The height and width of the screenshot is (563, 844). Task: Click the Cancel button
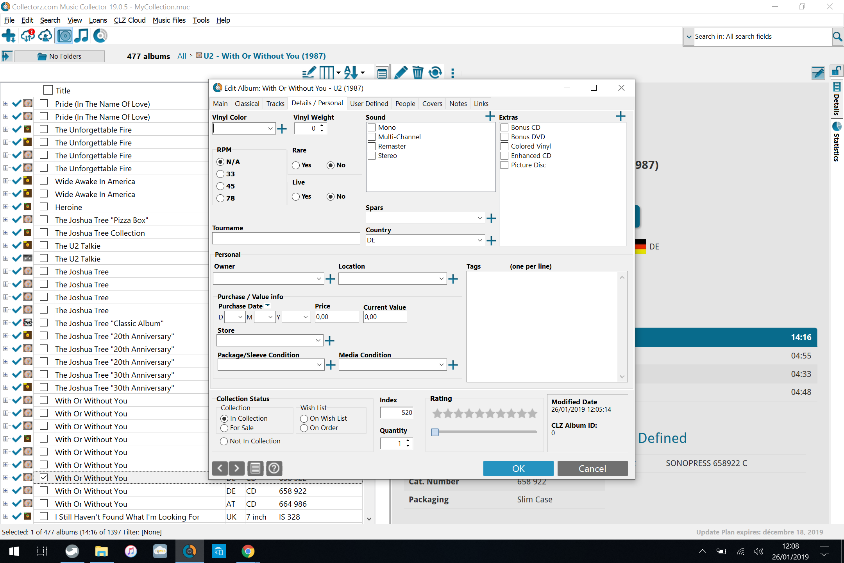pyautogui.click(x=592, y=468)
